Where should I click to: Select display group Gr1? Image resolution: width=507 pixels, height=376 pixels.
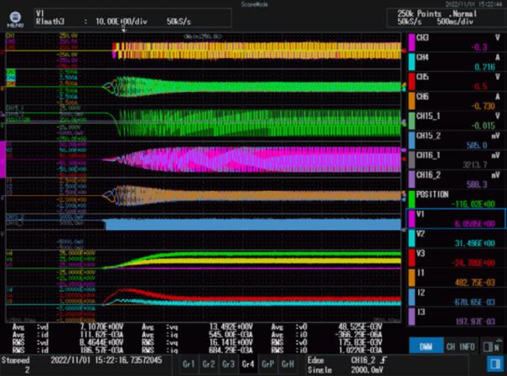(x=189, y=364)
